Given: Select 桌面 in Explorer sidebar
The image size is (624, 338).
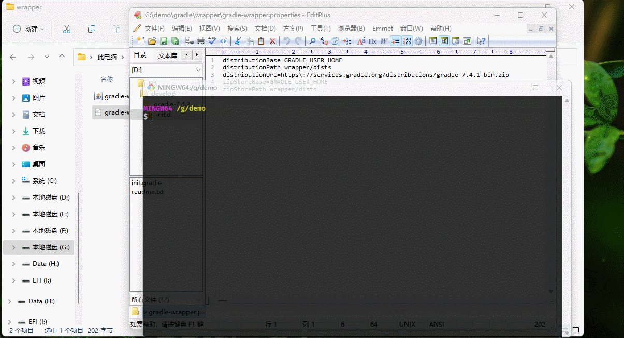Looking at the screenshot, I should [39, 164].
